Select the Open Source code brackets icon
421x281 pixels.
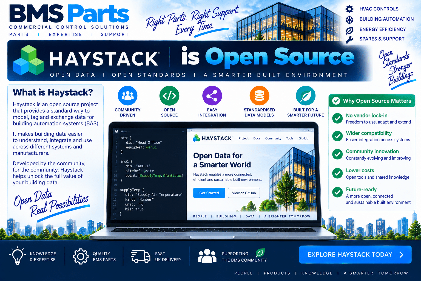pos(169,96)
